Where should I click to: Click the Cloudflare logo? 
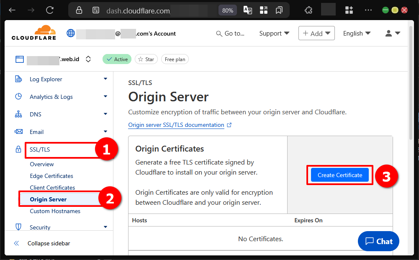33,33
